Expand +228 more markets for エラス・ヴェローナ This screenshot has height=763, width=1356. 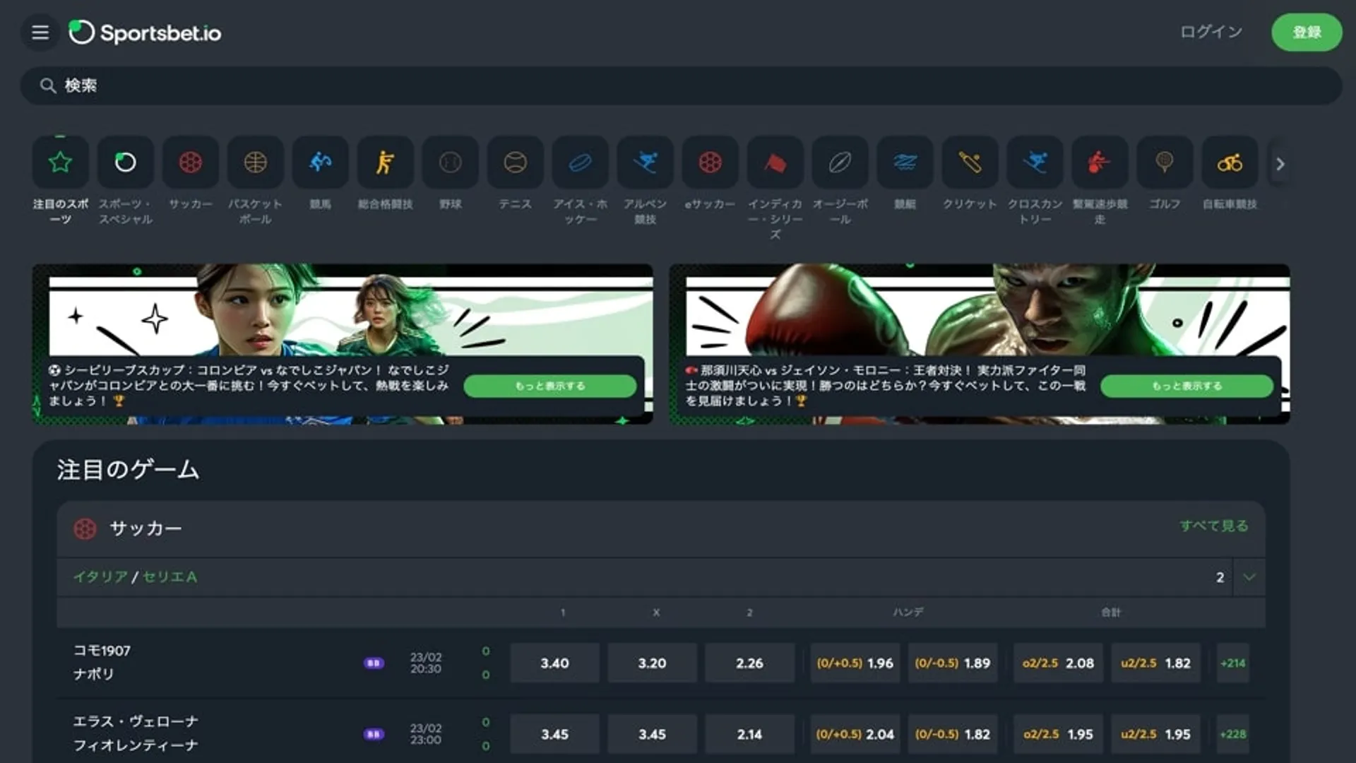point(1233,734)
